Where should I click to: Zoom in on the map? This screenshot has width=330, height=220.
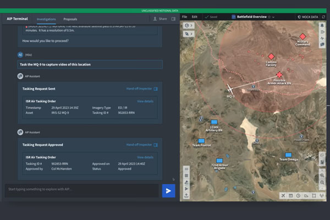322,175
